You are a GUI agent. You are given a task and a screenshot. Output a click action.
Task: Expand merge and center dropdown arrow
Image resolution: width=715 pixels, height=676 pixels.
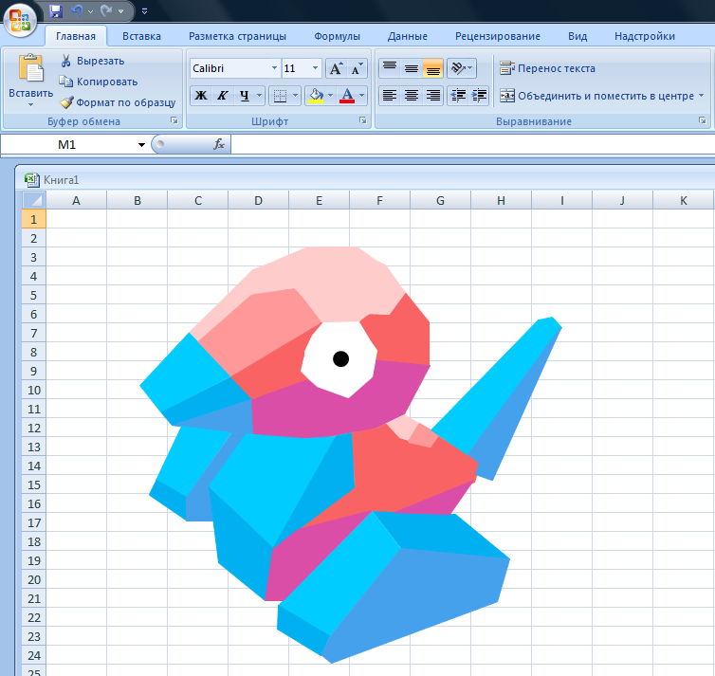pyautogui.click(x=702, y=96)
